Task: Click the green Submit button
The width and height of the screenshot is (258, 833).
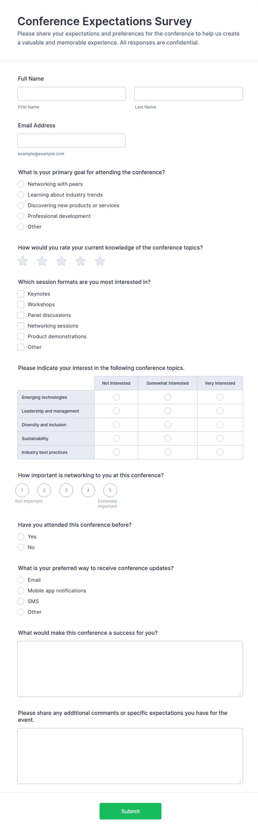Action: (x=130, y=811)
